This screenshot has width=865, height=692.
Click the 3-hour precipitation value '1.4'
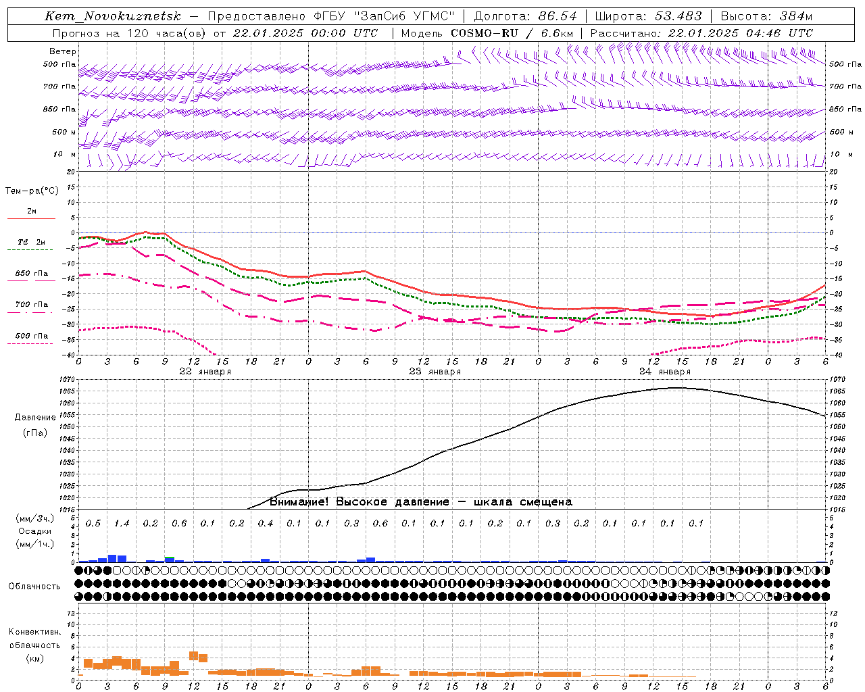122,523
